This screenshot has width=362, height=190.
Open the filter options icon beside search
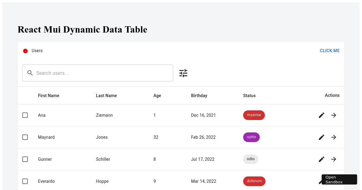[x=183, y=73]
